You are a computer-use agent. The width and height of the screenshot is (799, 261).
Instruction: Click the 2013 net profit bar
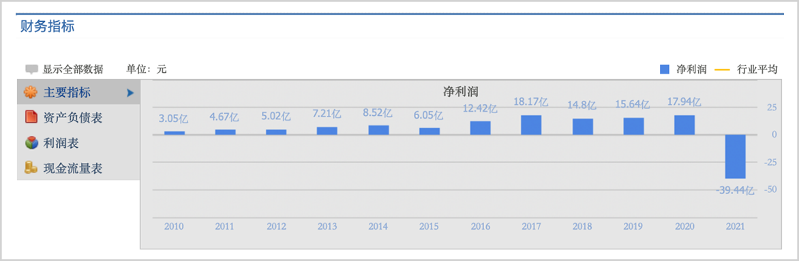click(327, 131)
